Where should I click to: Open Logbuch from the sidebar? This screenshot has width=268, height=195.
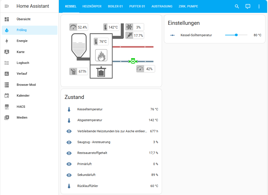23,63
